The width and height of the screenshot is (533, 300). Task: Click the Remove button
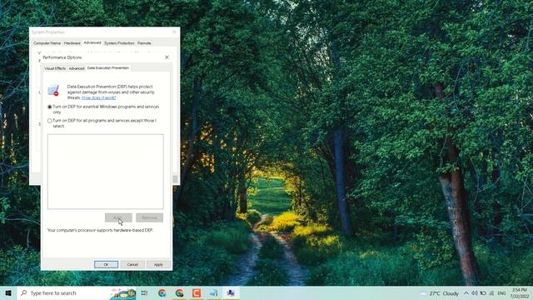pyautogui.click(x=150, y=217)
